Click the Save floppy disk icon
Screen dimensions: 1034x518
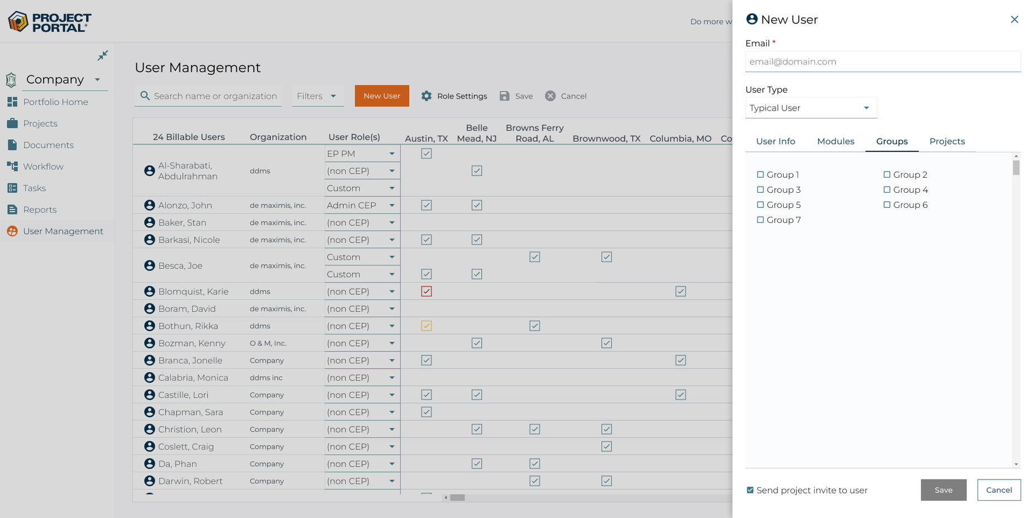(505, 96)
